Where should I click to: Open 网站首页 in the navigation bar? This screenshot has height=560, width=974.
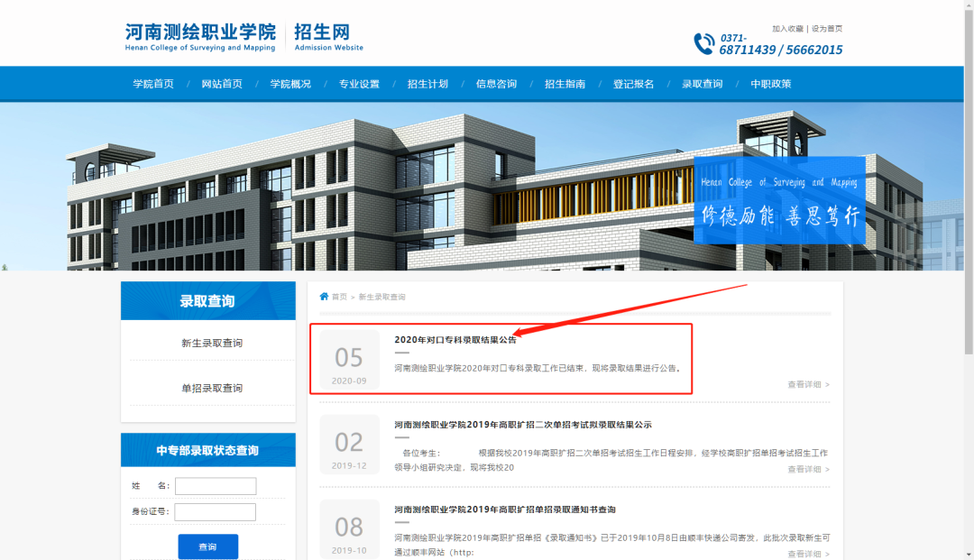pos(222,84)
